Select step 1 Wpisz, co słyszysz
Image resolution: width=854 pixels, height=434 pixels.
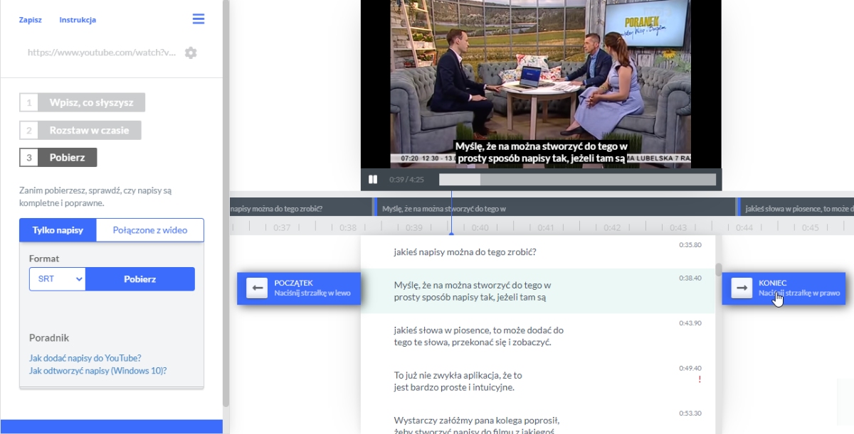83,102
